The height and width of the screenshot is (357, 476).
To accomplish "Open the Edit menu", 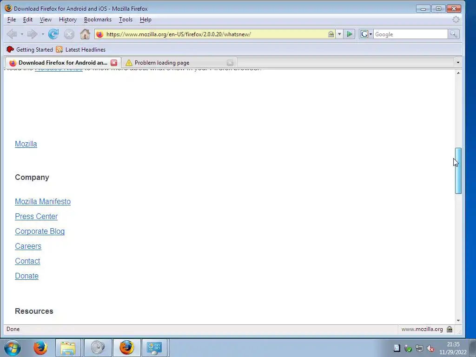I will click(x=27, y=20).
